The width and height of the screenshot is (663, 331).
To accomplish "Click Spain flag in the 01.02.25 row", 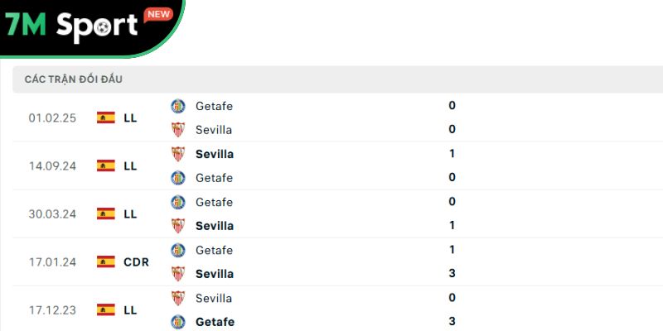I will (x=106, y=118).
